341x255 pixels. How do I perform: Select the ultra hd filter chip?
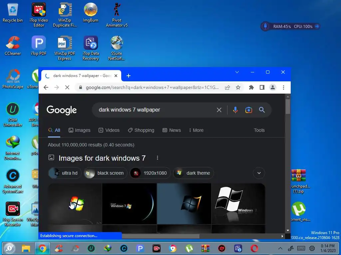(x=64, y=173)
